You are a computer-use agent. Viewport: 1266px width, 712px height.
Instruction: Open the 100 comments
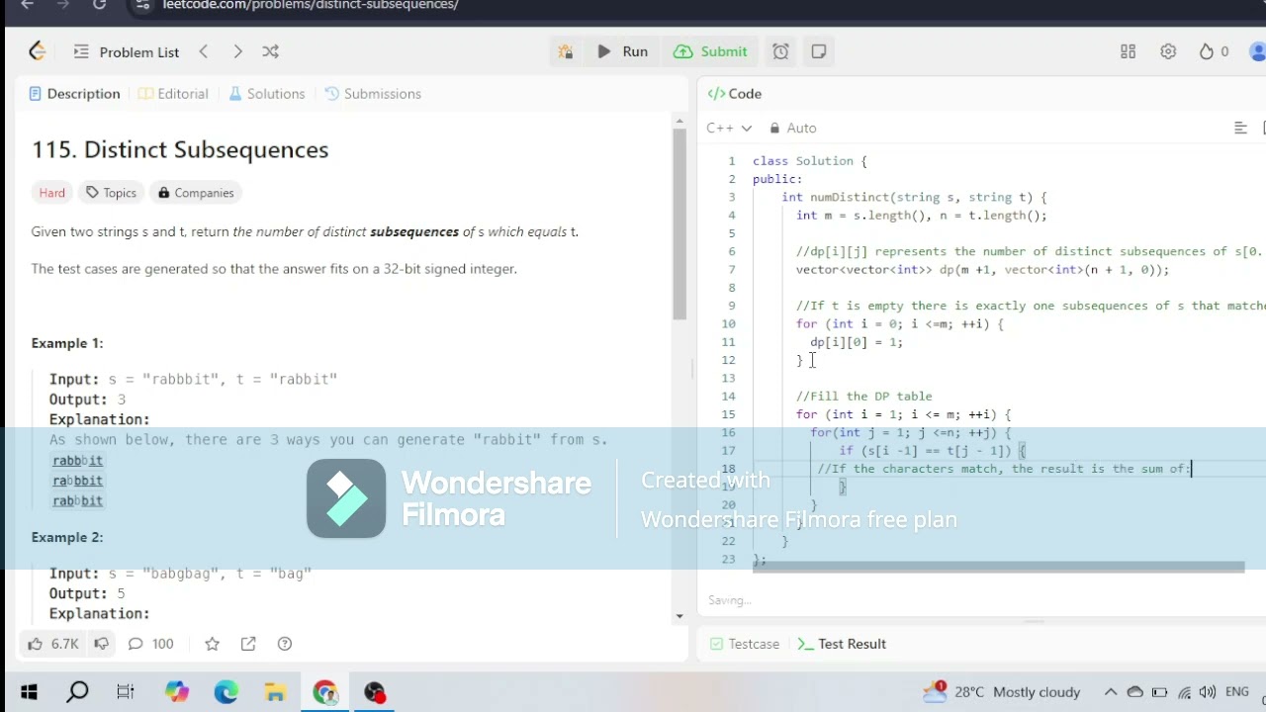(x=151, y=644)
